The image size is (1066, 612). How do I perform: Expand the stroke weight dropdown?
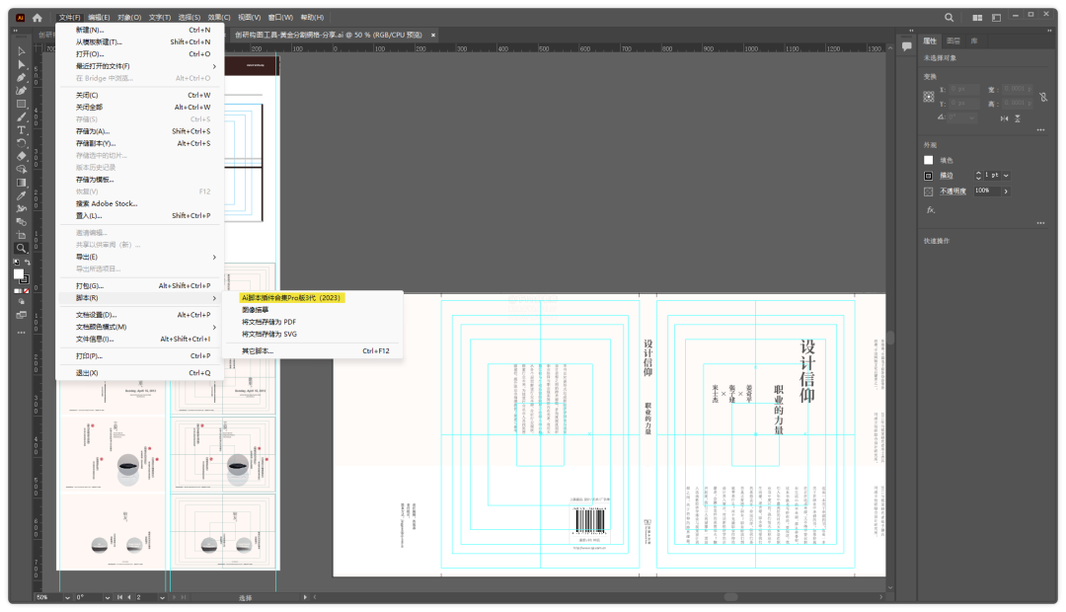point(1006,175)
